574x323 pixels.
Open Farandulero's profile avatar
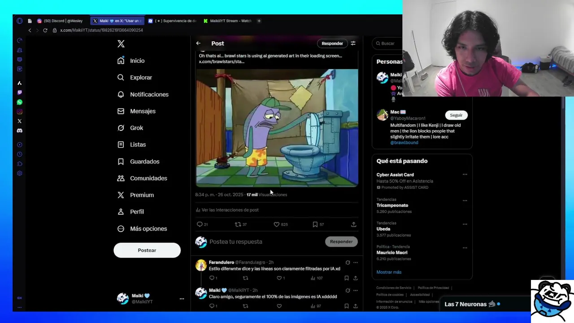coord(201,265)
